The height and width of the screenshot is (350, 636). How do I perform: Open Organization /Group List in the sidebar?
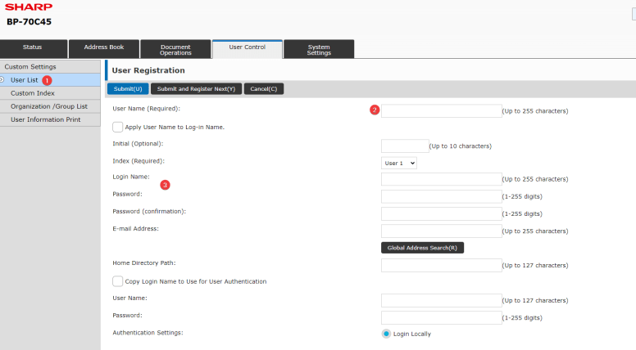(49, 106)
